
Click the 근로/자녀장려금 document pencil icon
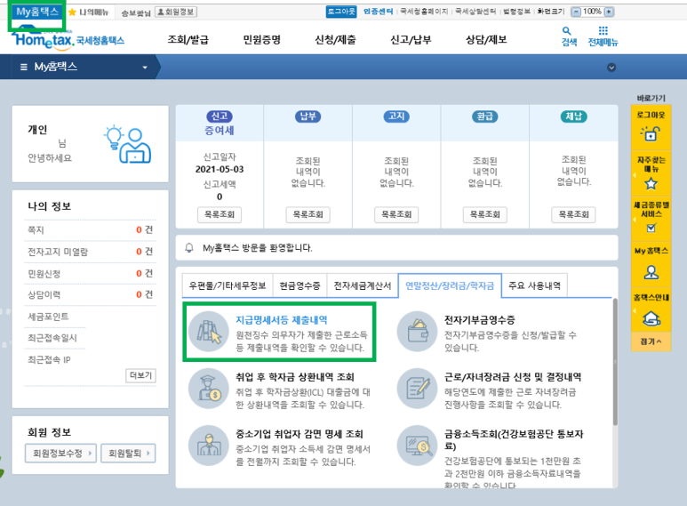point(417,389)
